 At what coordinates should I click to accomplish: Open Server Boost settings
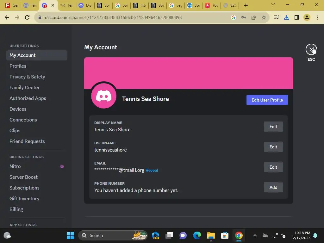click(x=37, y=177)
